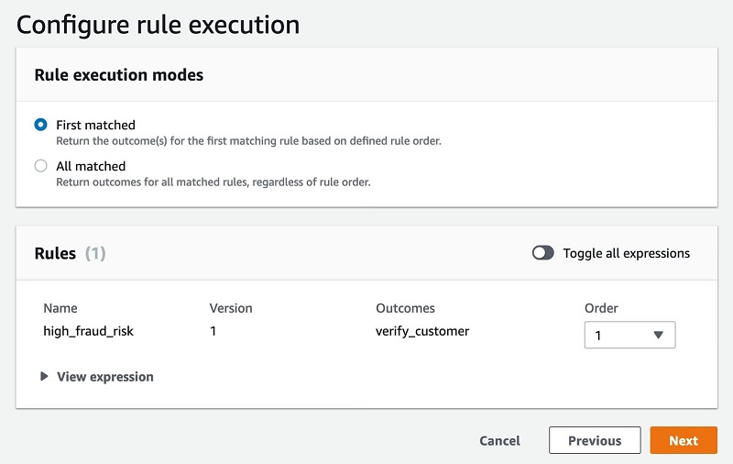Click the First matched option label text

(96, 125)
